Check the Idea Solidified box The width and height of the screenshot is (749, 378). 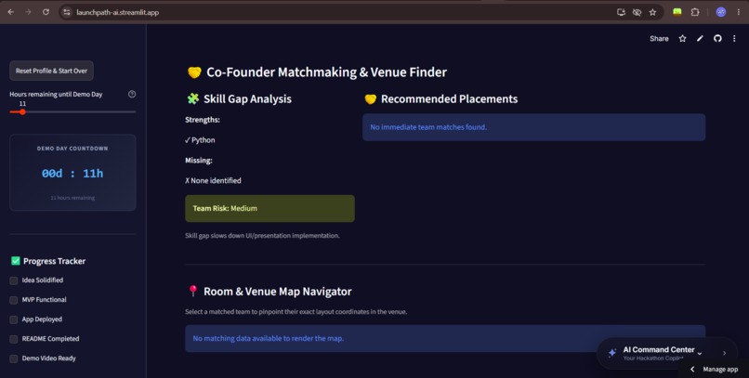pyautogui.click(x=14, y=280)
